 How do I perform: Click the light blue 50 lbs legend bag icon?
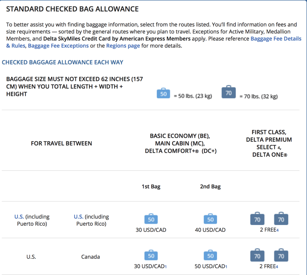click(x=163, y=93)
